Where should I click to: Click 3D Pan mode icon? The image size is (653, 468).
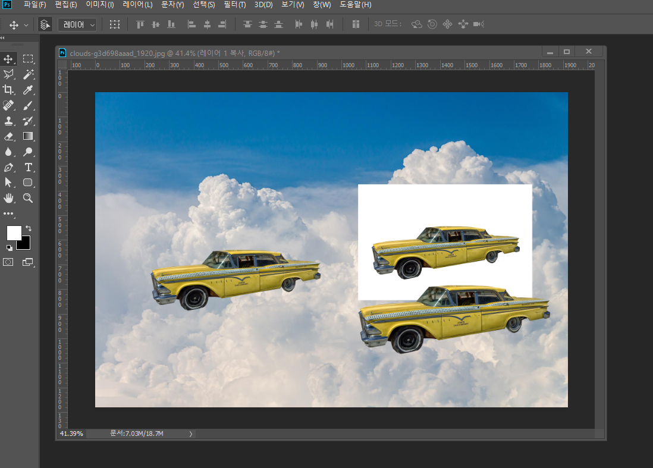pos(448,24)
